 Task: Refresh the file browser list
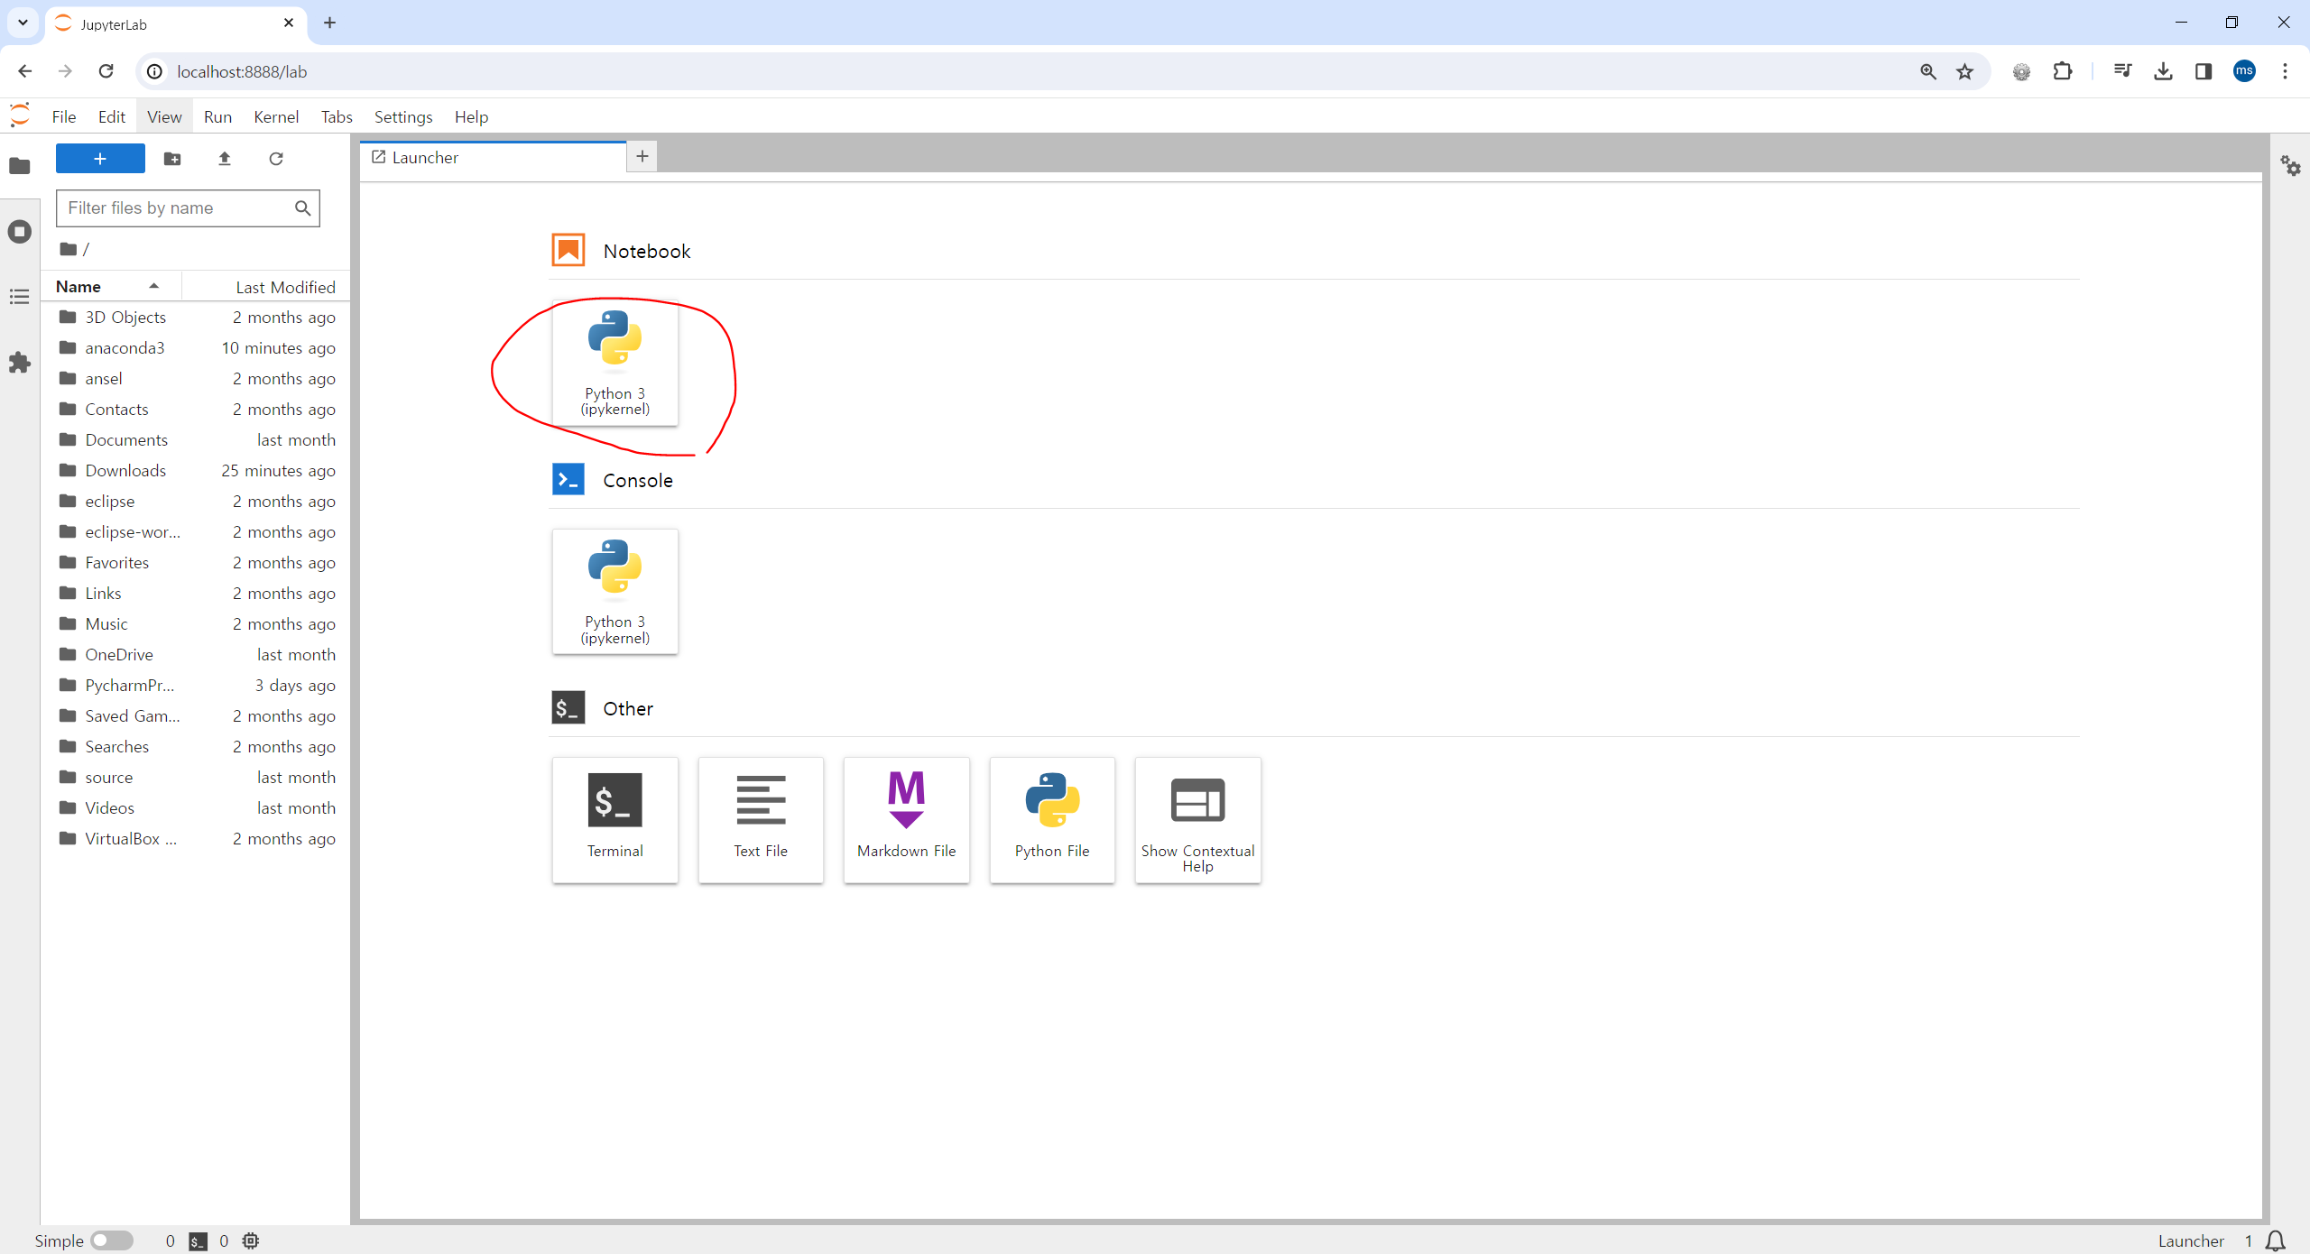(276, 159)
